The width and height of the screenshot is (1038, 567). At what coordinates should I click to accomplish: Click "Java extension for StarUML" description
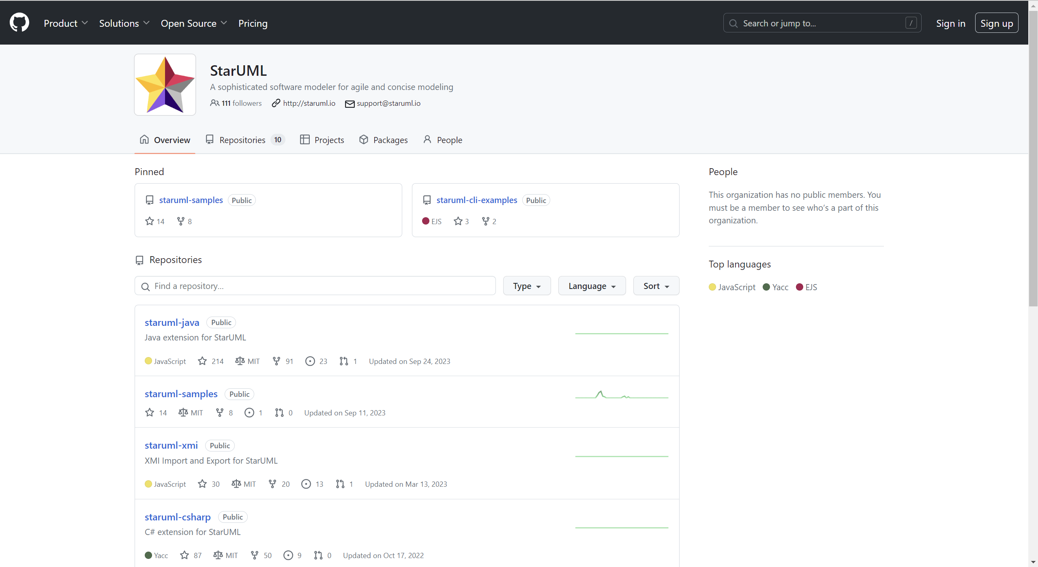[195, 338]
